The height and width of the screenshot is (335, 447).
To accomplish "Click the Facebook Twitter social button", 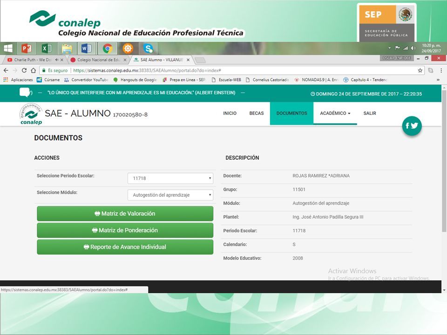I will click(x=412, y=126).
